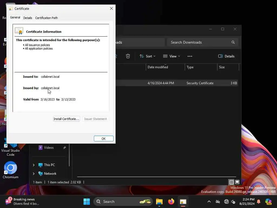Open File Explorer from the taskbar
The height and width of the screenshot is (208, 277).
(159, 201)
